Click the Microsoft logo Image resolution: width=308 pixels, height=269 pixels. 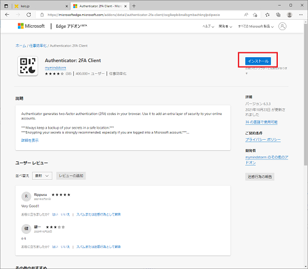coord(31,26)
